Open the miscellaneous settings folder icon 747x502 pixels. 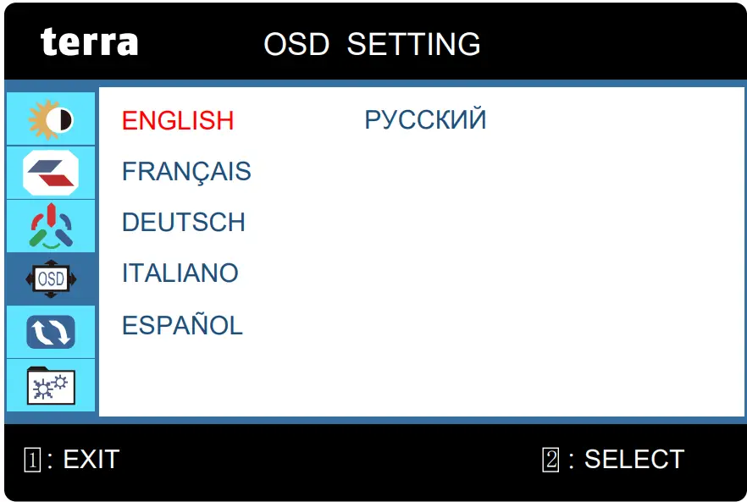tap(51, 386)
